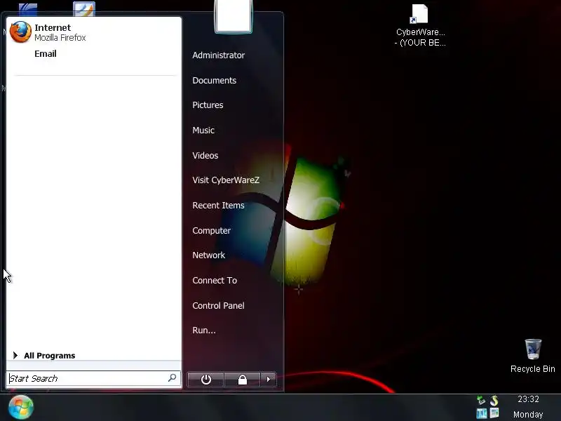Click the Visit CyberWareZ link

tap(226, 180)
